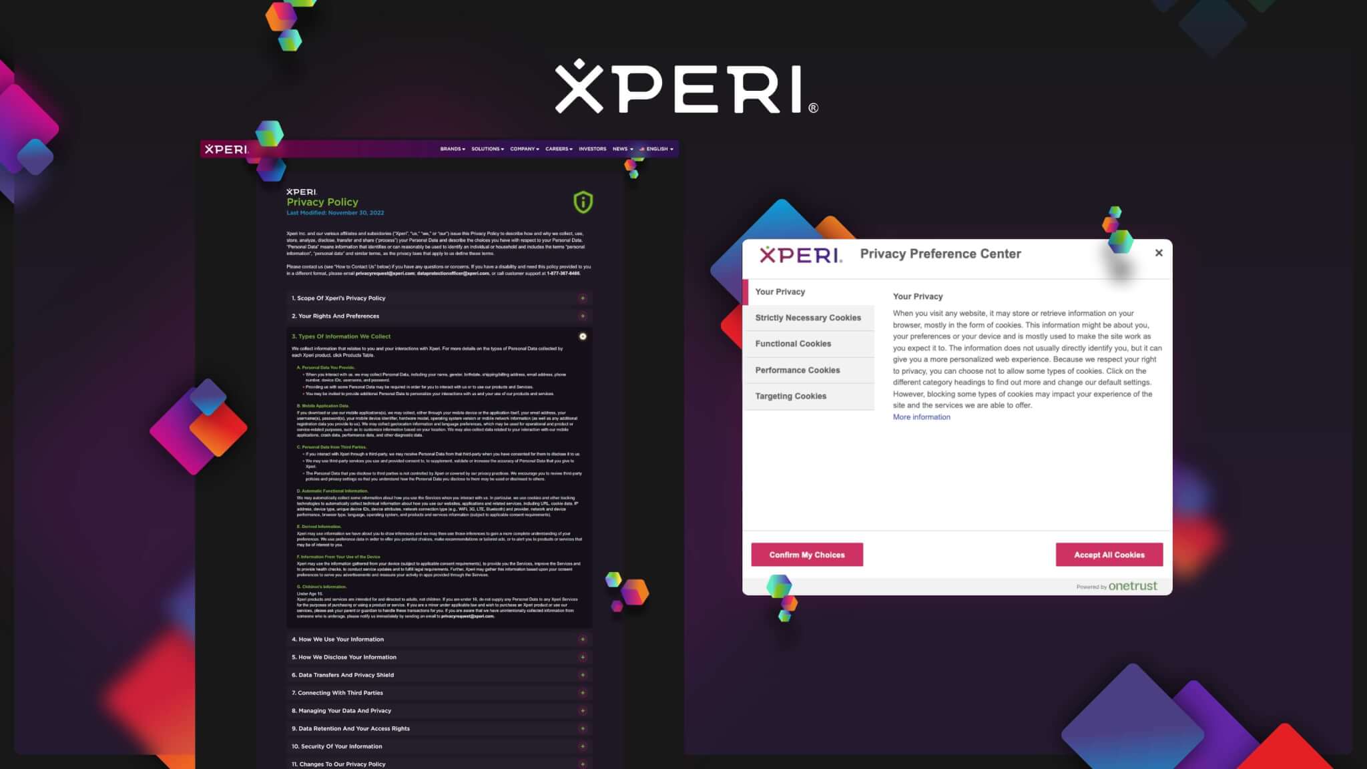The width and height of the screenshot is (1367, 769).
Task: Click the plus icon for Data Transfers And Privacy Shield
Action: (583, 675)
